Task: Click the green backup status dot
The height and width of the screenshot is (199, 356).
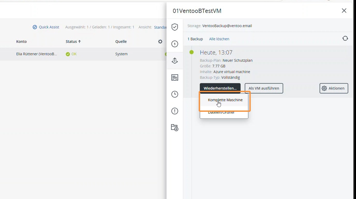Action: [x=191, y=52]
